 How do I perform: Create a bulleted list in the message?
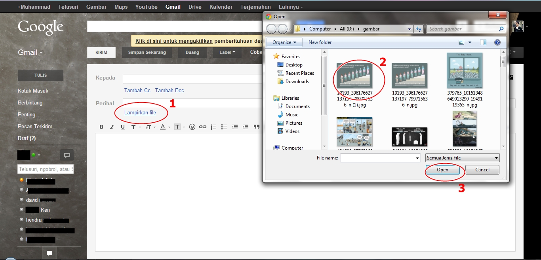(224, 127)
